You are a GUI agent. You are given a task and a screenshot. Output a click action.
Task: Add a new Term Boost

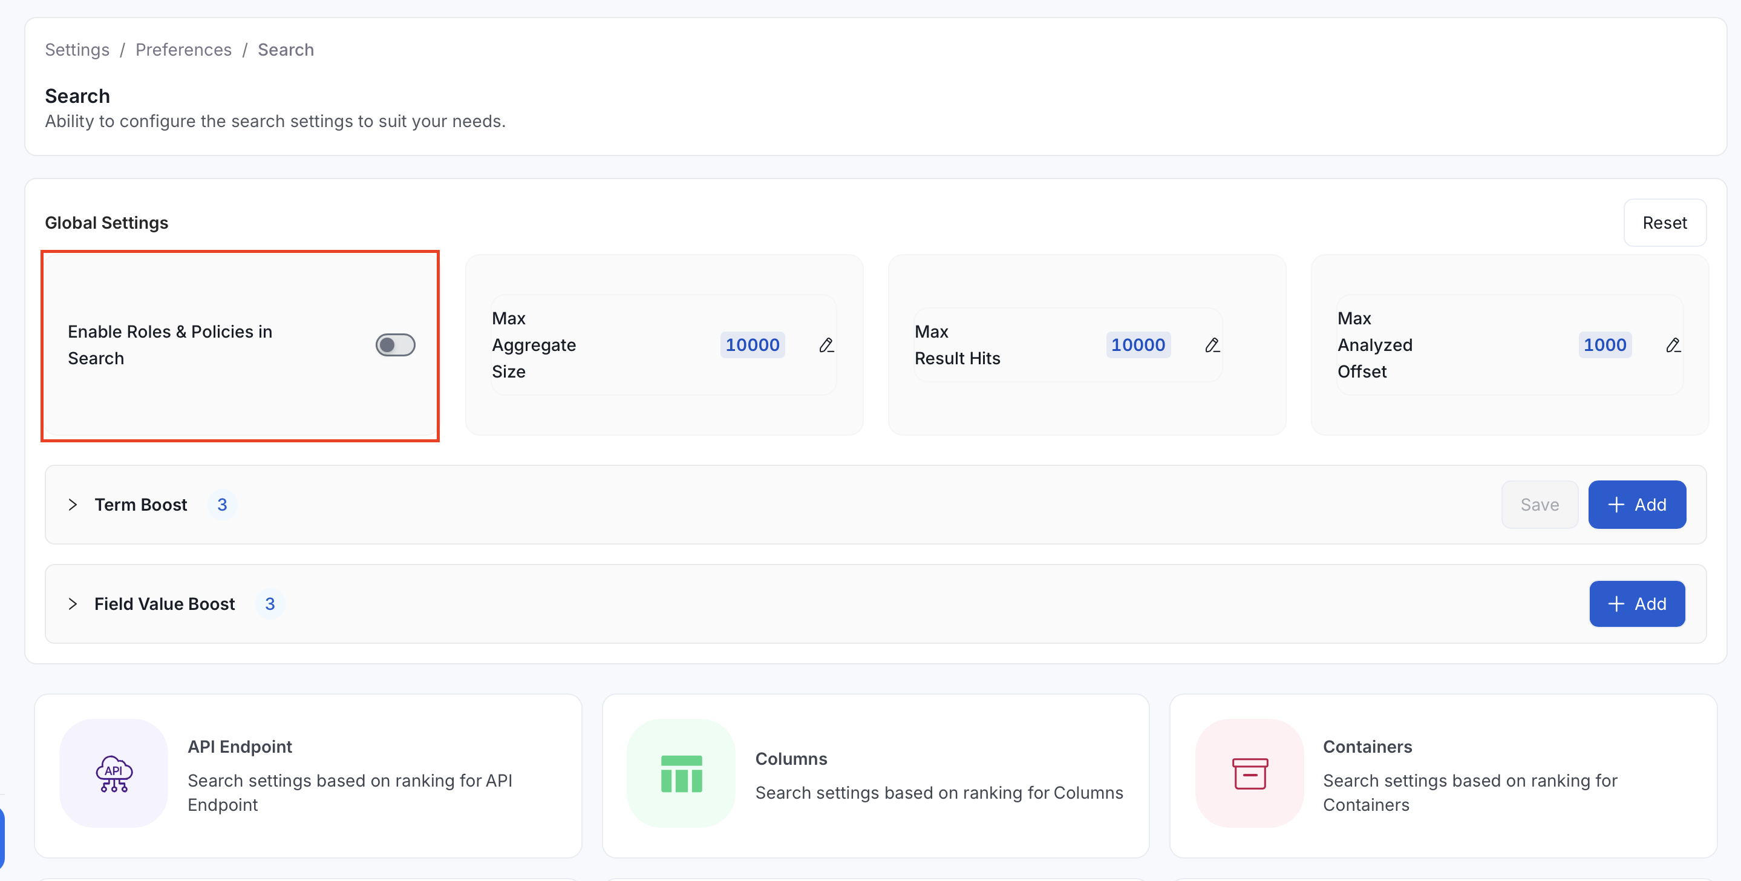coord(1637,505)
